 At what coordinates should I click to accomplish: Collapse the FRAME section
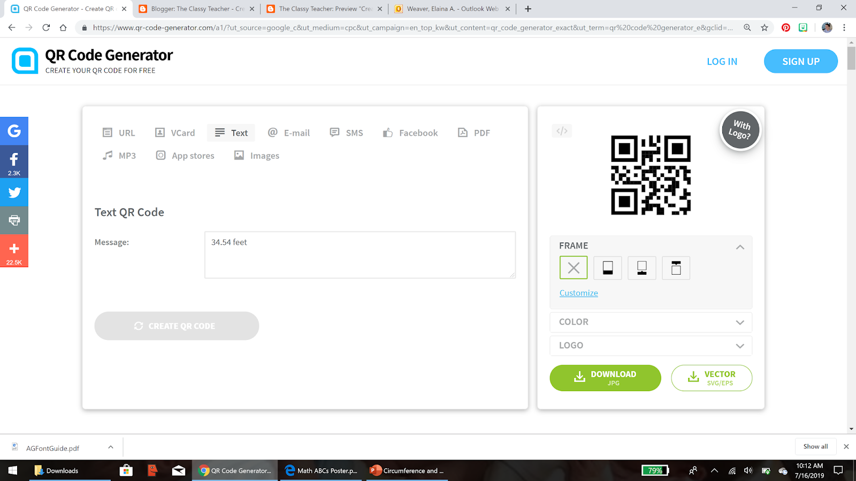coord(740,247)
